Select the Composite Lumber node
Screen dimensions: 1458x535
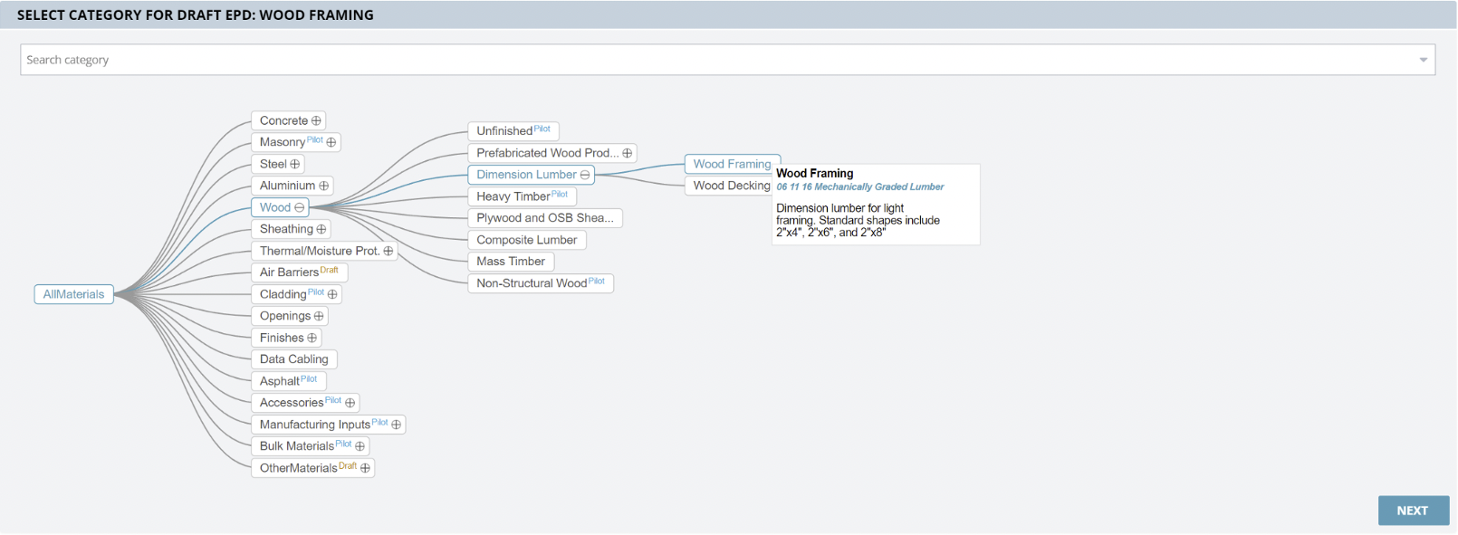(x=526, y=240)
